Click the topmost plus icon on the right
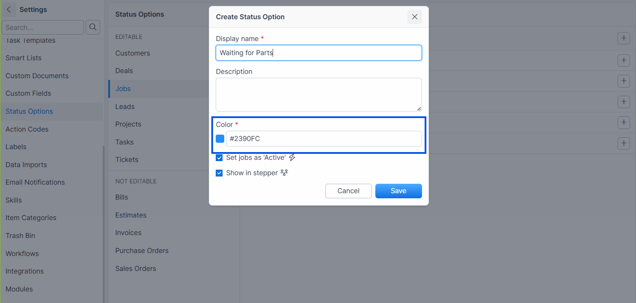Image resolution: width=636 pixels, height=303 pixels. point(624,38)
